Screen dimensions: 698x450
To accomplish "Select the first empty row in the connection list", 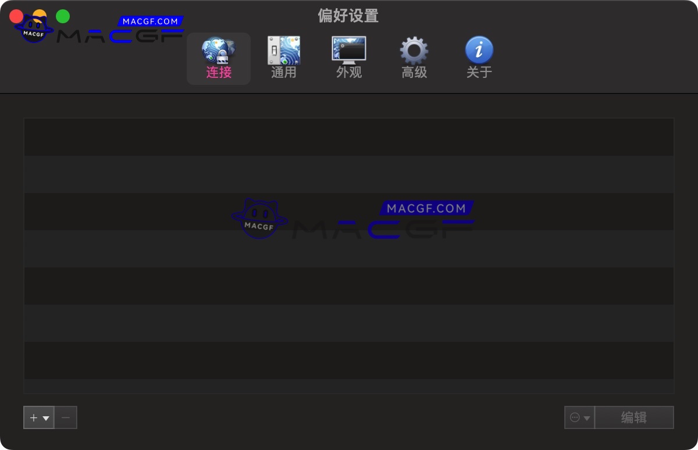I will pos(349,137).
